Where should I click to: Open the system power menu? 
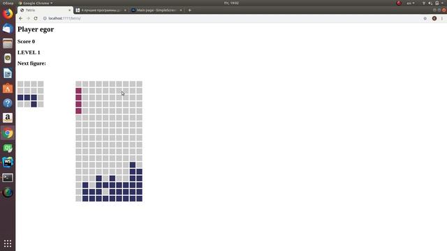pos(437,3)
